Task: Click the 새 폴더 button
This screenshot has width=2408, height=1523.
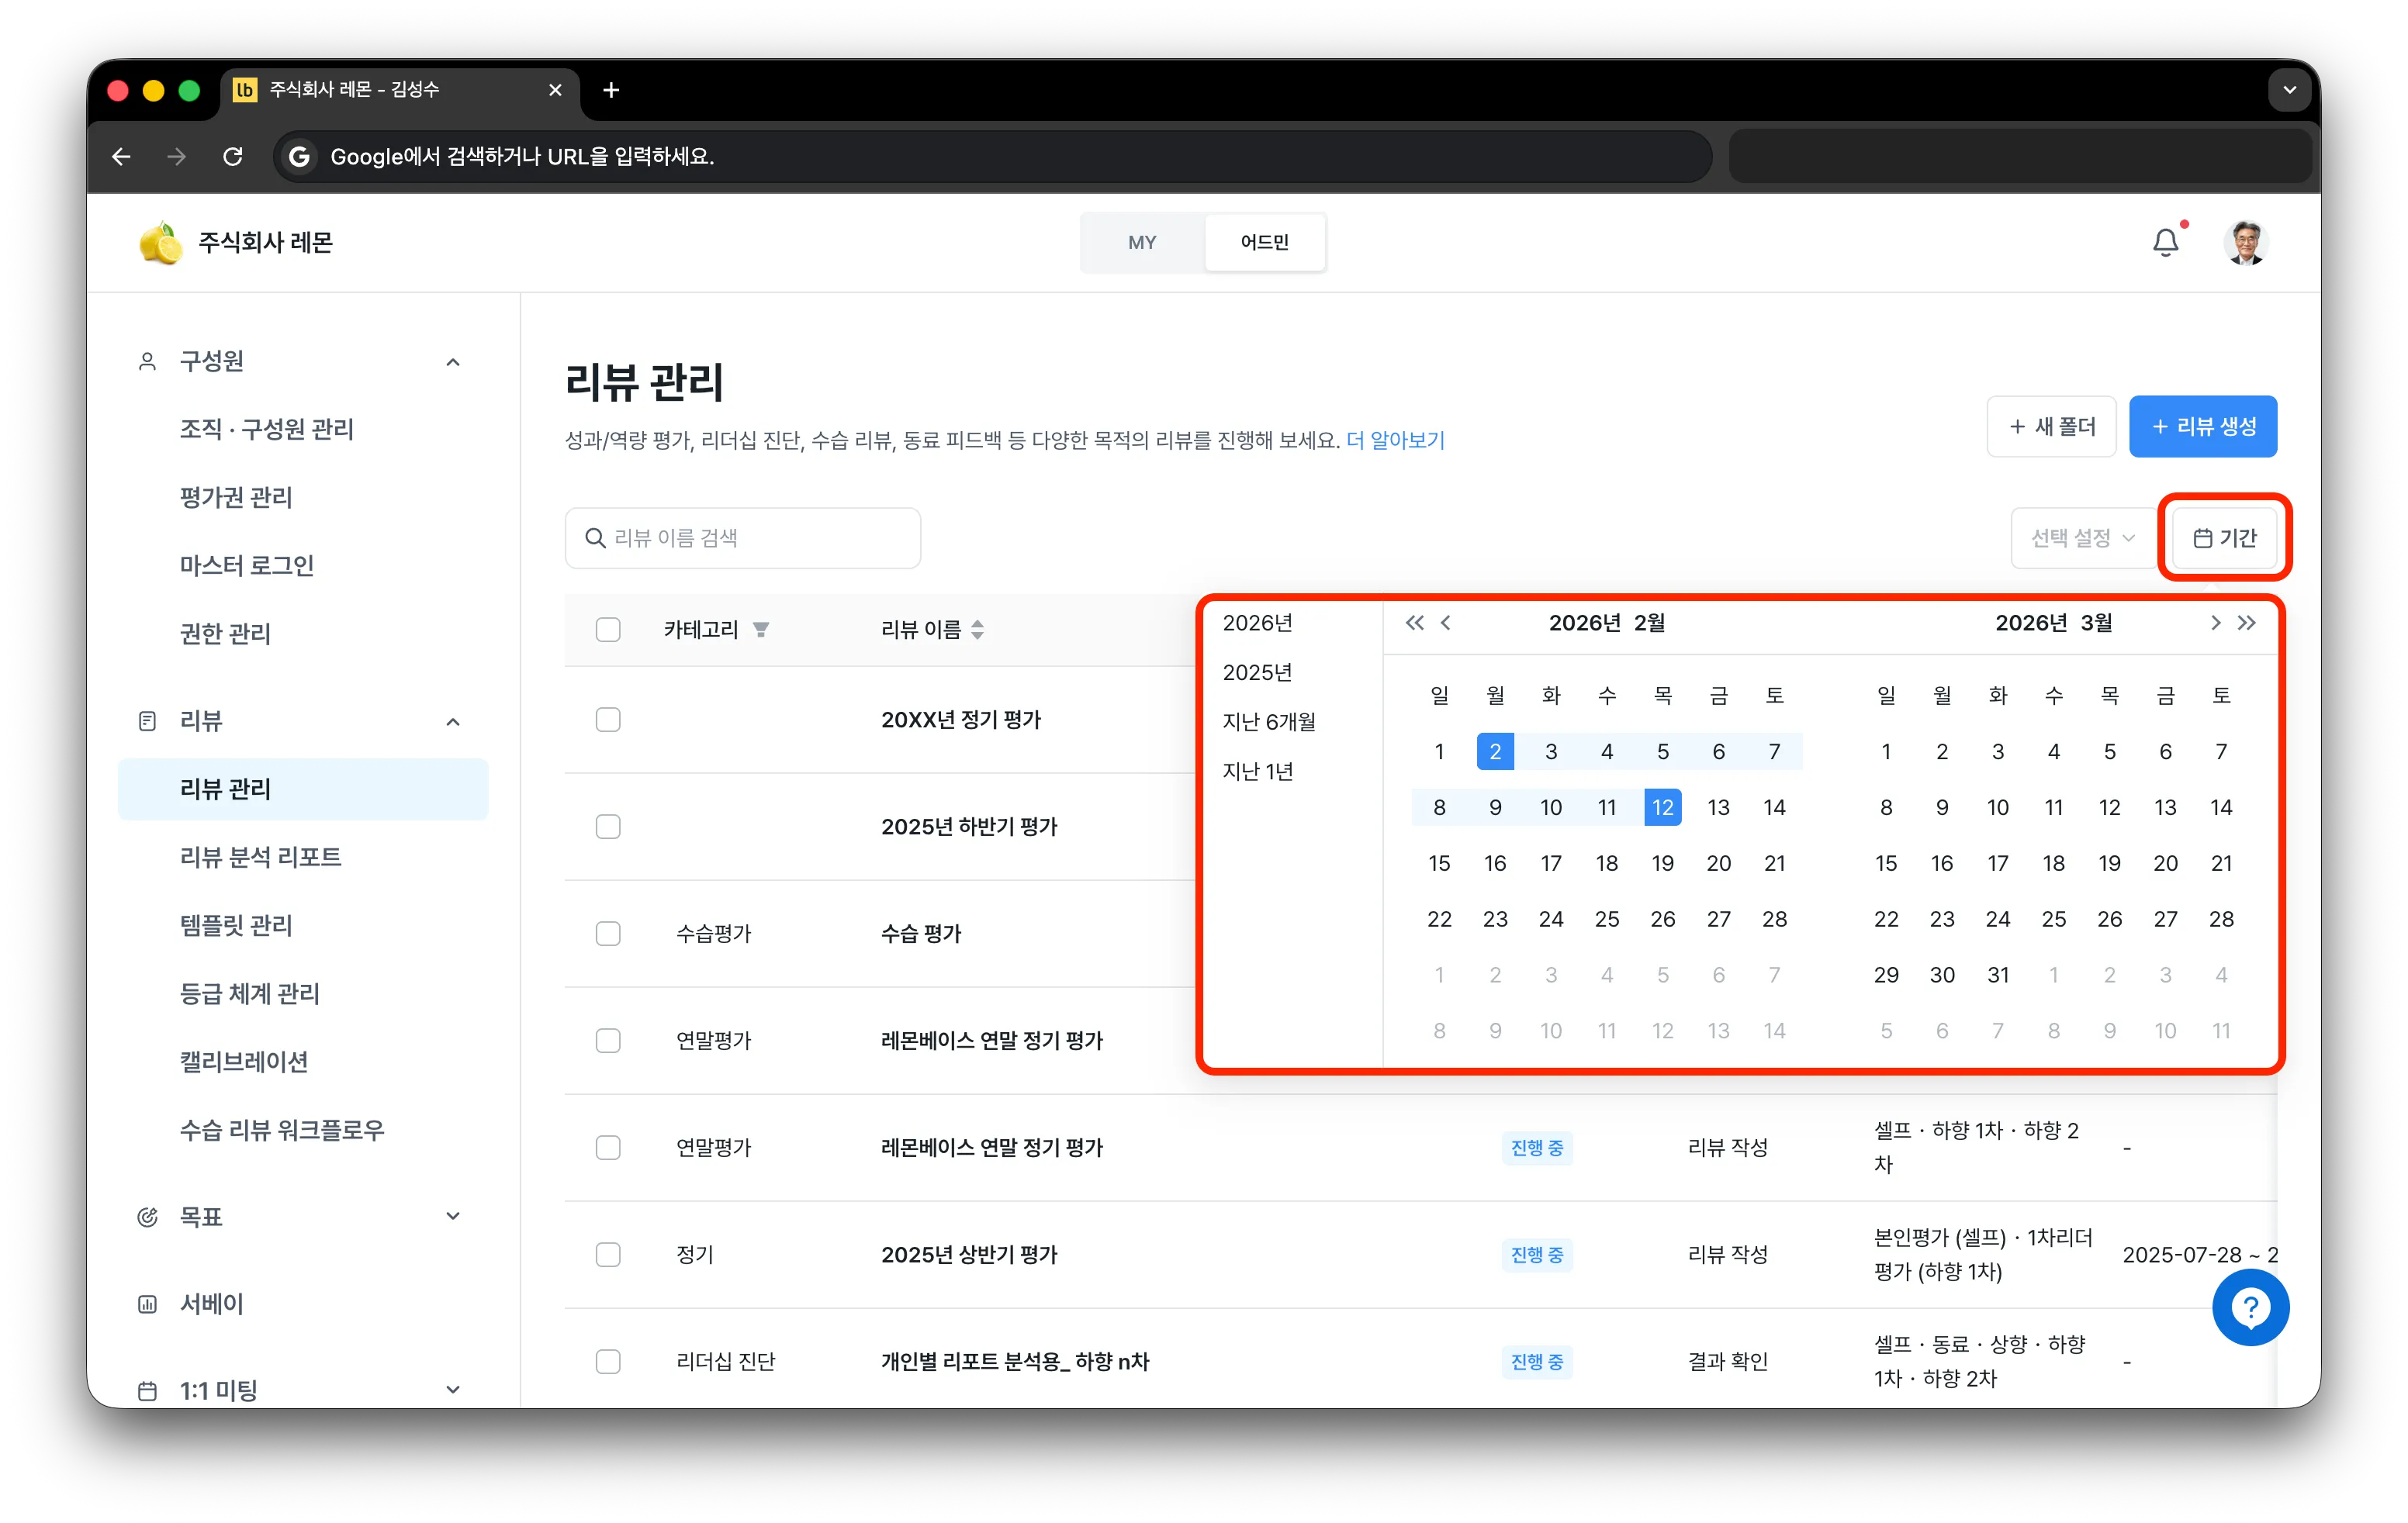Action: [2051, 427]
